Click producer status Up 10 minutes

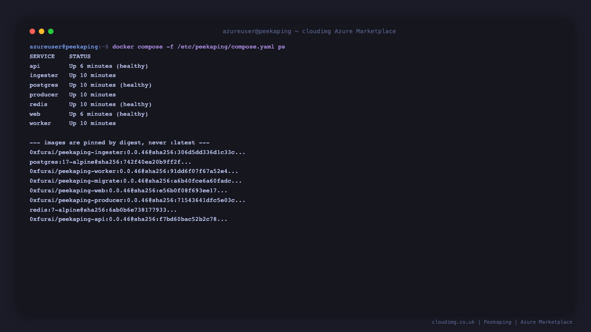click(x=92, y=95)
